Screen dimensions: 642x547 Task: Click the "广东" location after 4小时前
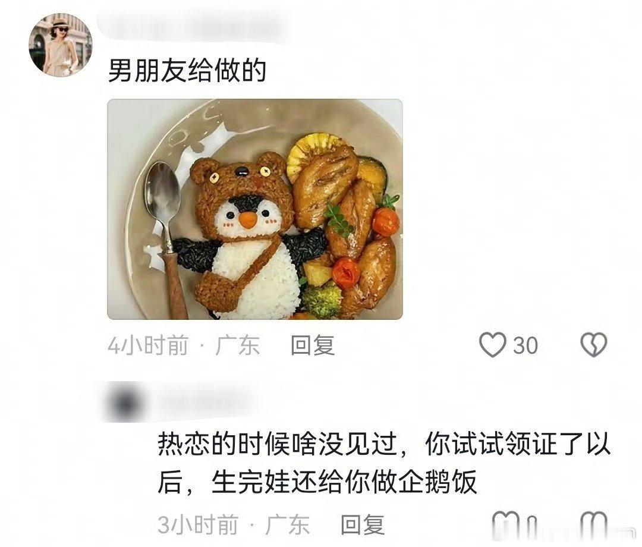tap(238, 345)
